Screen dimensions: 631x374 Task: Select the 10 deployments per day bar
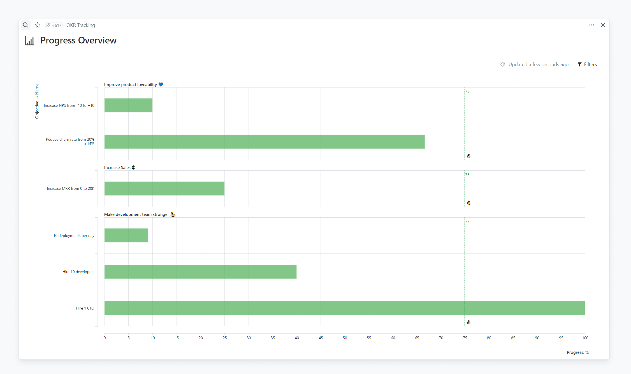(126, 235)
